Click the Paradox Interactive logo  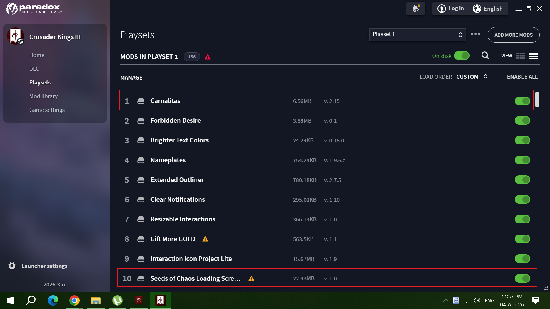click(x=34, y=8)
